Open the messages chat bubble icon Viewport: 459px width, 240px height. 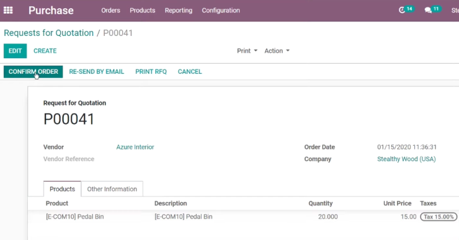click(x=428, y=11)
